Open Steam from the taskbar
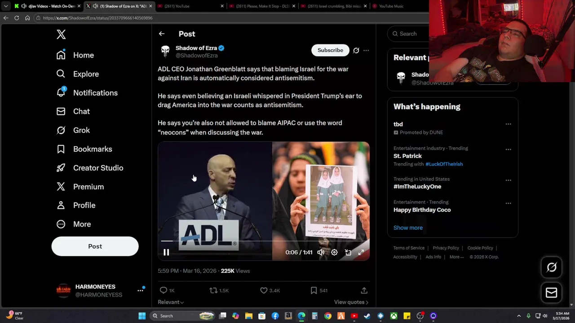Image resolution: width=575 pixels, height=323 pixels. point(367,316)
